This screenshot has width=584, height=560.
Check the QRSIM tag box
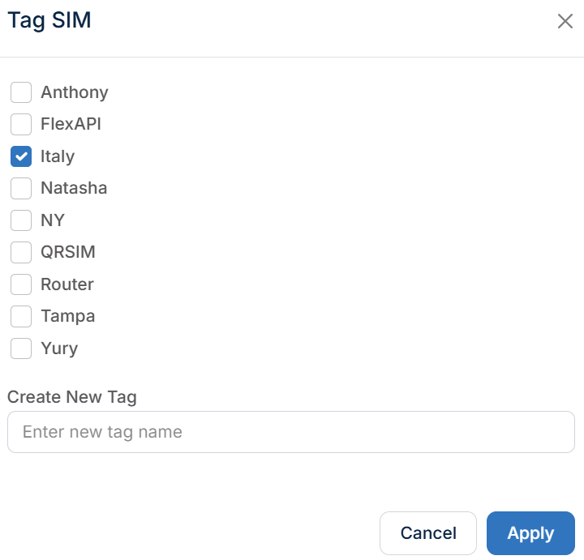[x=21, y=252]
